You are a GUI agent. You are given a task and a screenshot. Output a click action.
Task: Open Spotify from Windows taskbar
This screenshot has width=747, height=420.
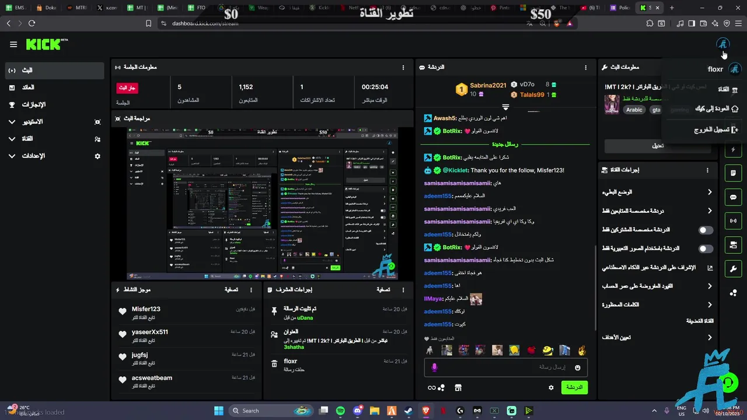[x=341, y=411]
